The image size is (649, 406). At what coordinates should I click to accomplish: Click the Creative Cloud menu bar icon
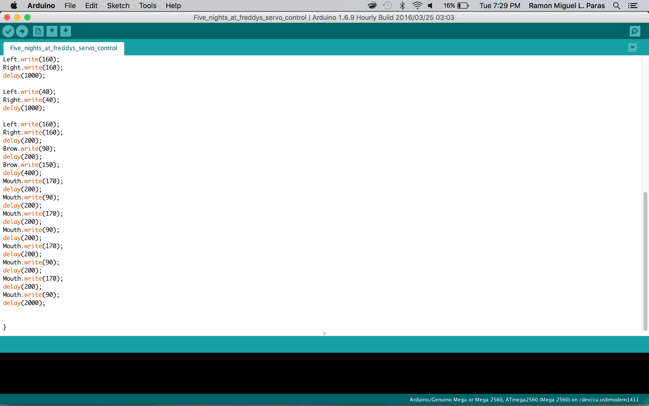click(x=372, y=5)
